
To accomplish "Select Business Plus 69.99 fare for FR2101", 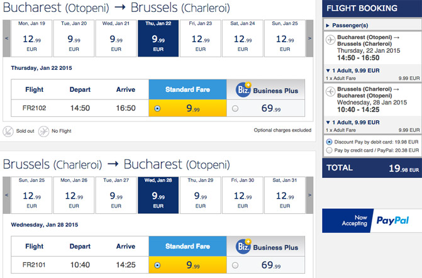I will [235, 265].
